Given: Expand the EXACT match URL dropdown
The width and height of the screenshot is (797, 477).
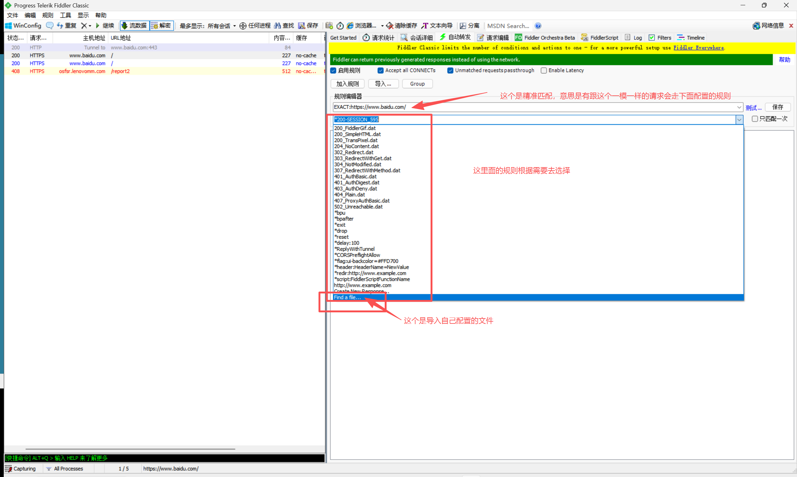Looking at the screenshot, I should click(739, 107).
